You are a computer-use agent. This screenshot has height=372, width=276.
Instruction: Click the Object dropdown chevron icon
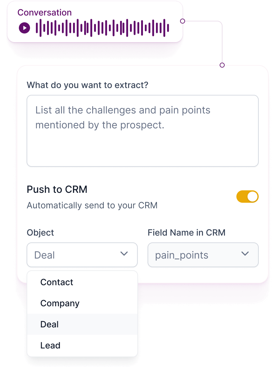click(x=124, y=254)
